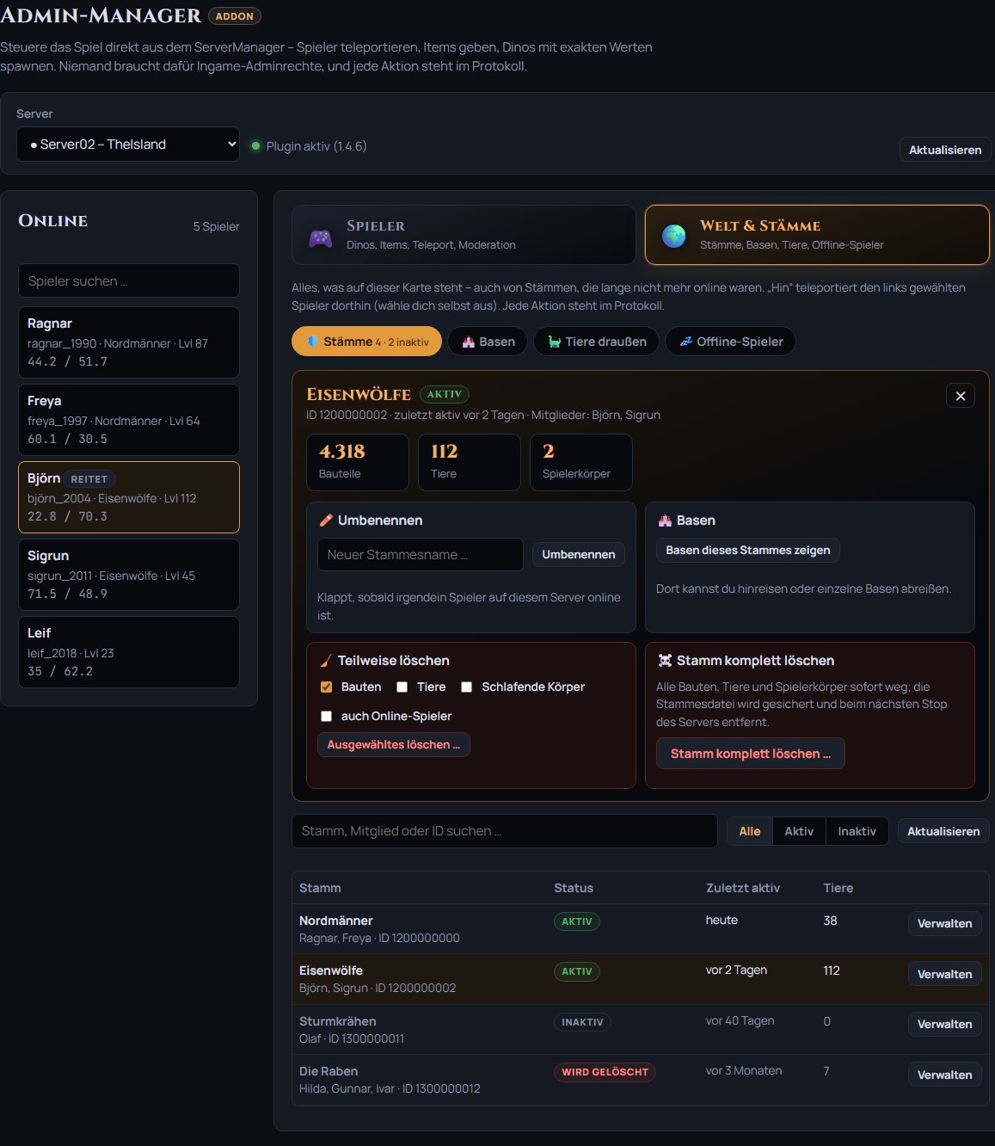995x1146 pixels.
Task: Open the Server dropdown
Action: [x=128, y=145]
